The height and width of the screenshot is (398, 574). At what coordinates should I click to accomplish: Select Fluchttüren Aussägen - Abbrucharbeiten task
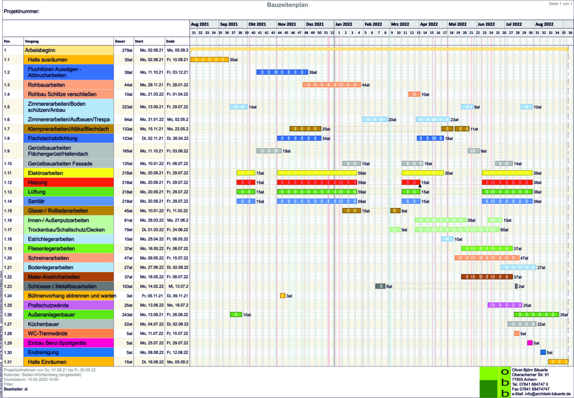click(55, 72)
